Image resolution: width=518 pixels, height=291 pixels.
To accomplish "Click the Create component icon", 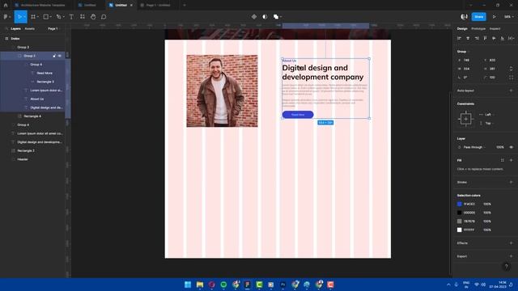I will click(253, 16).
